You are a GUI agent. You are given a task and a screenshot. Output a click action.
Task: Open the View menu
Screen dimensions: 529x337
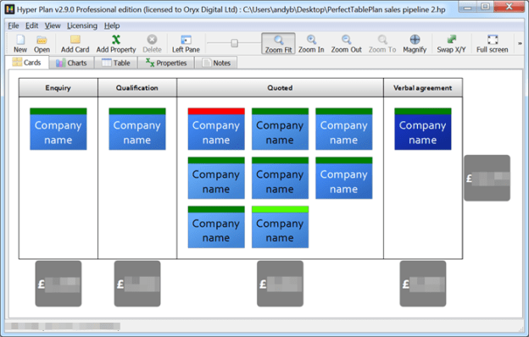click(53, 25)
